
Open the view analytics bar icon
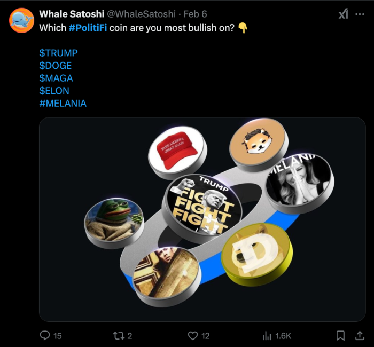(267, 336)
